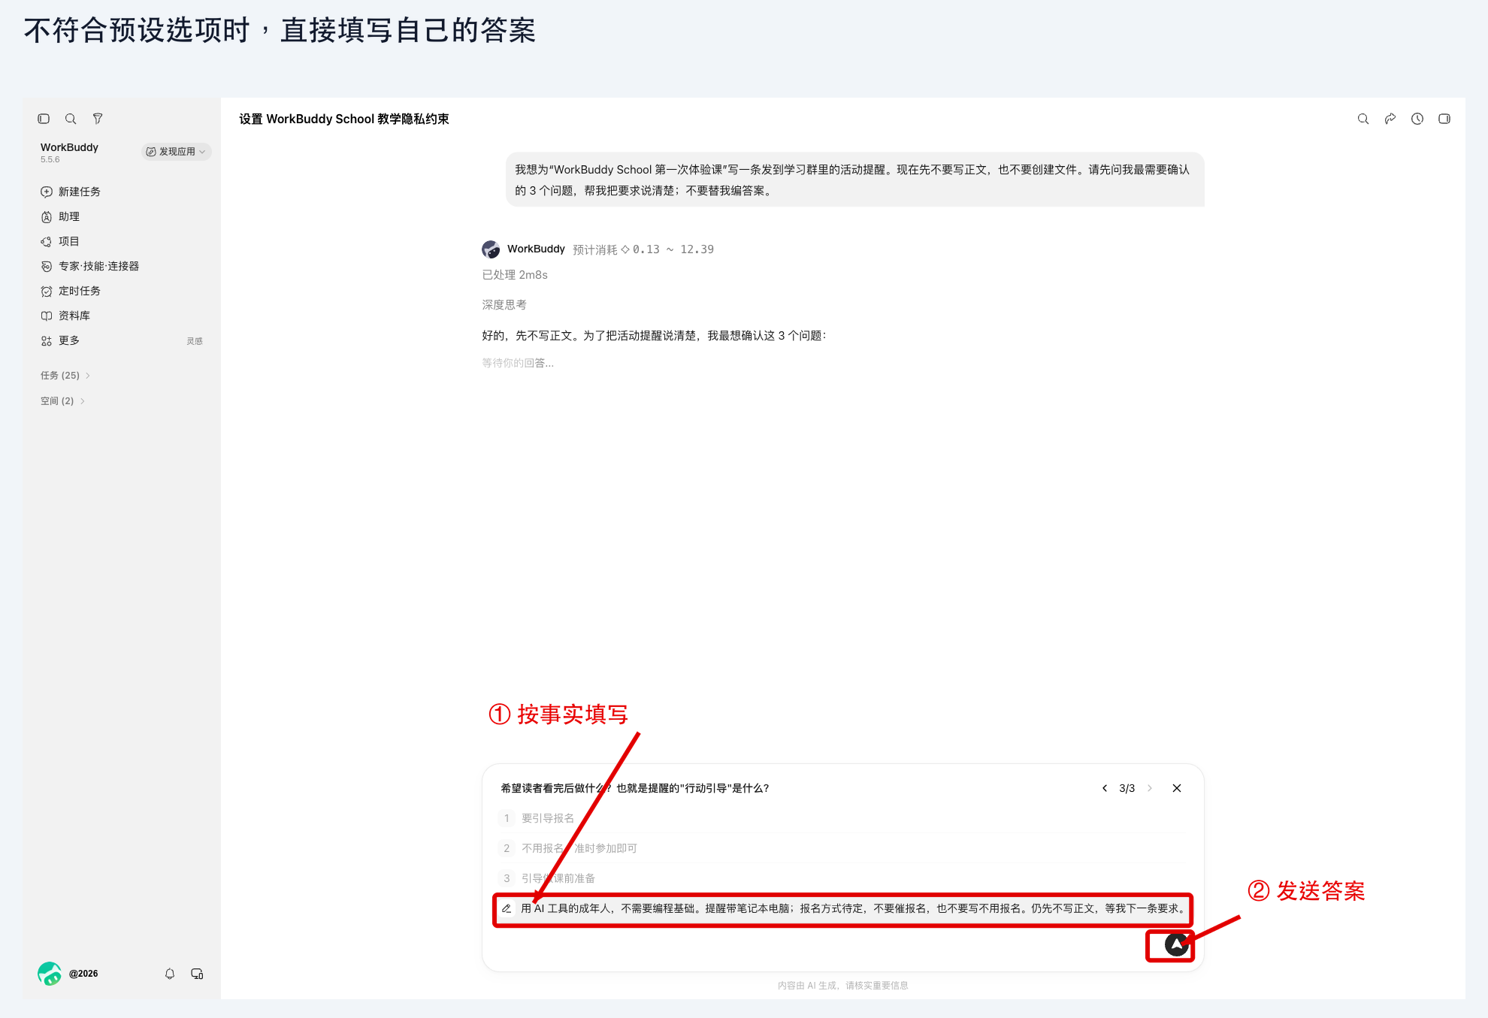Send the answer with arrow button
The width and height of the screenshot is (1488, 1018).
pyautogui.click(x=1176, y=945)
